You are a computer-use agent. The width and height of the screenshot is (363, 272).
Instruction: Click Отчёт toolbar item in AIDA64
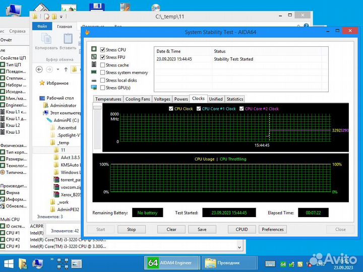click(x=6, y=40)
